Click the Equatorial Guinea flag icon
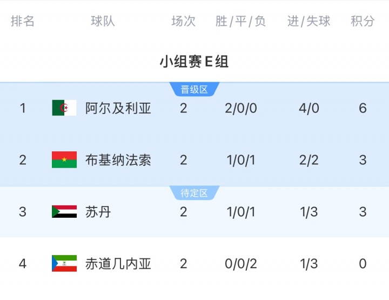 point(64,264)
